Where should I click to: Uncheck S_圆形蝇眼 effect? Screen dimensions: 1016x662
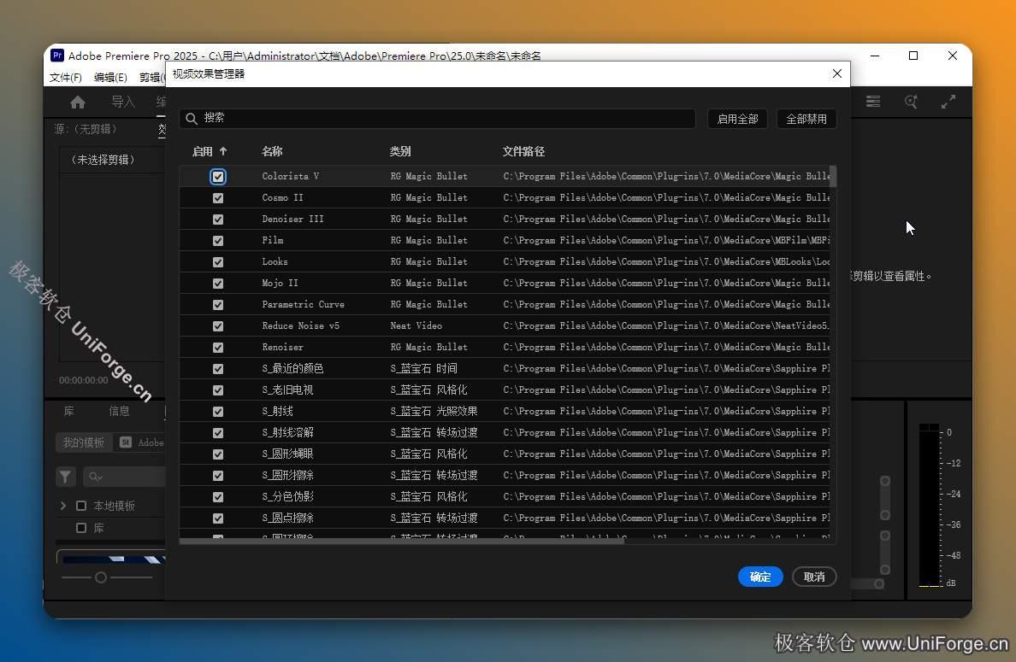218,454
